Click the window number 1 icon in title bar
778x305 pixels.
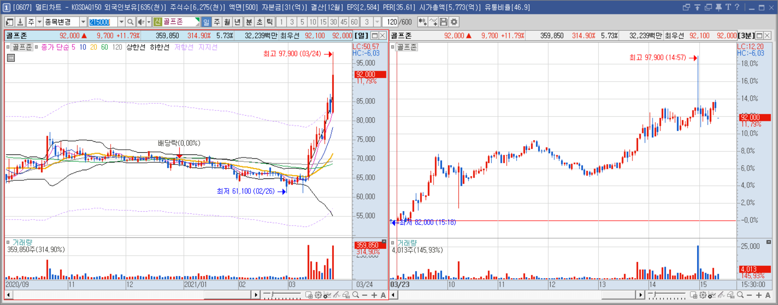point(7,7)
